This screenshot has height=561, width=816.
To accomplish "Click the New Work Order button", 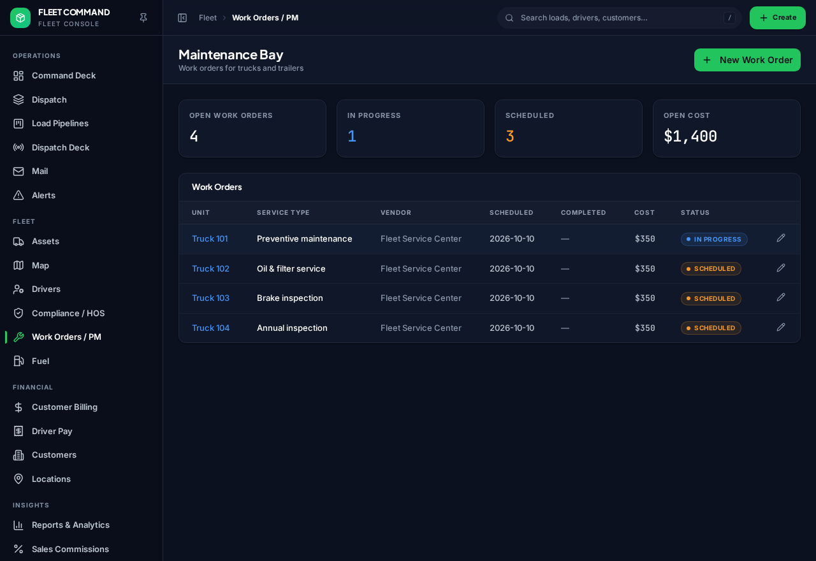I will [x=747, y=60].
